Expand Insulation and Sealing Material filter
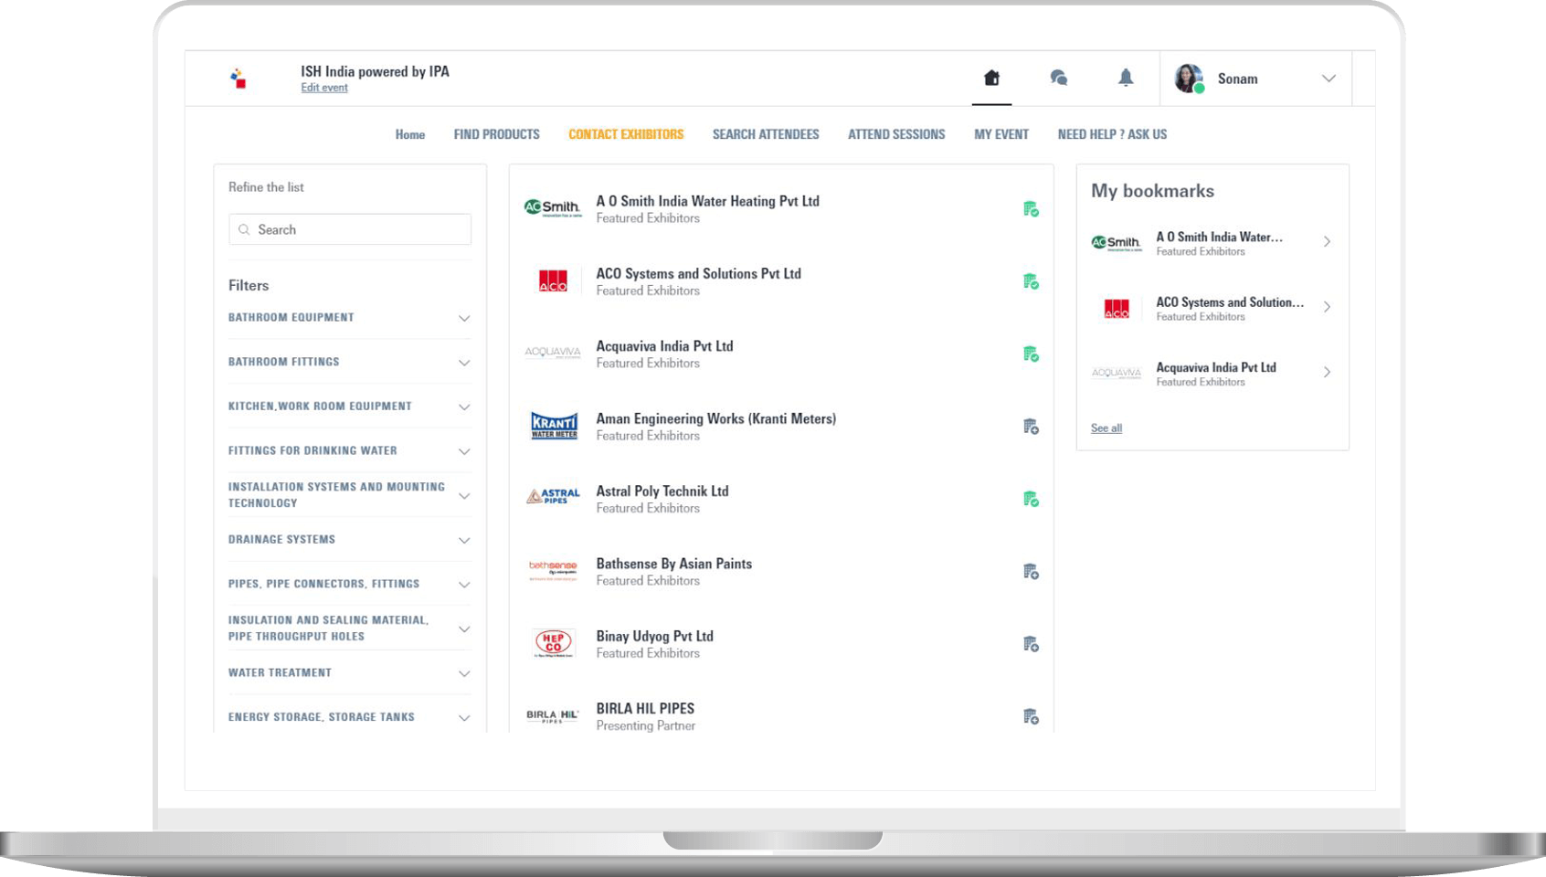The image size is (1546, 877). [x=464, y=629]
